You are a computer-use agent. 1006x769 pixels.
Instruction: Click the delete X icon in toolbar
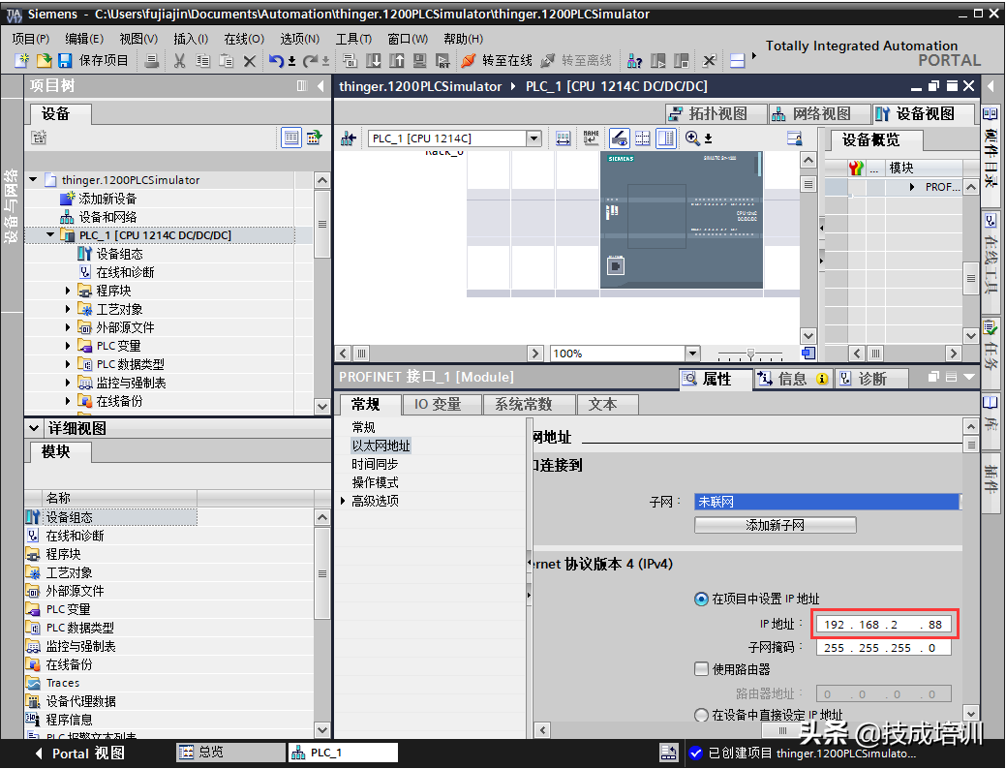point(249,60)
